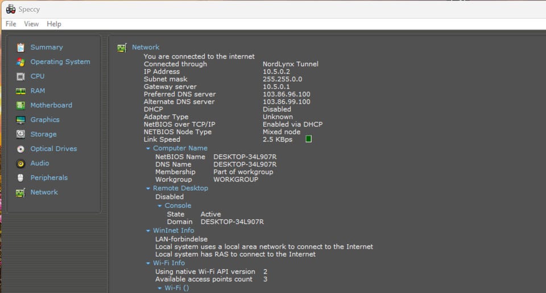Select Summary in the sidebar
The width and height of the screenshot is (546, 293).
[47, 47]
